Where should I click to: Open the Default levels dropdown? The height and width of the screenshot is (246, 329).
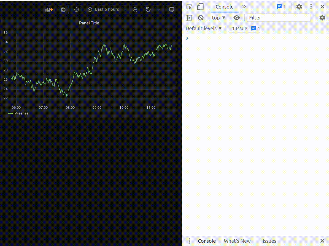point(204,29)
